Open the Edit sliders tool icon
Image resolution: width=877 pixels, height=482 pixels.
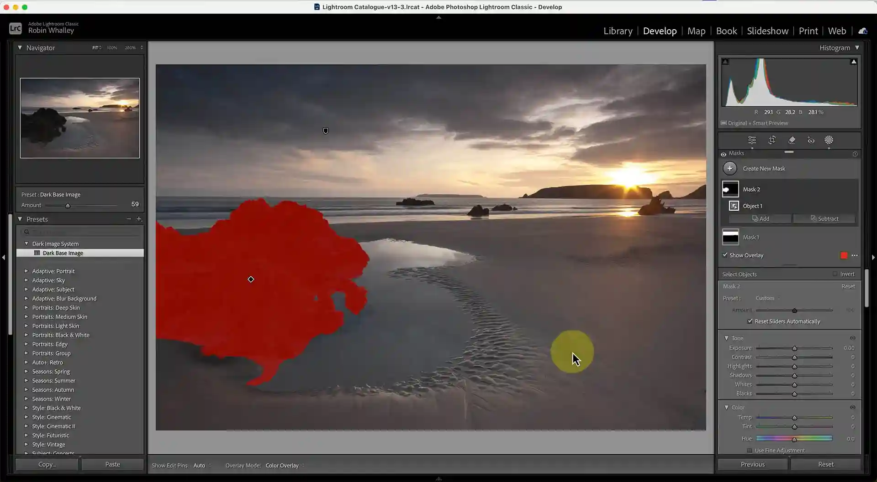pyautogui.click(x=752, y=140)
